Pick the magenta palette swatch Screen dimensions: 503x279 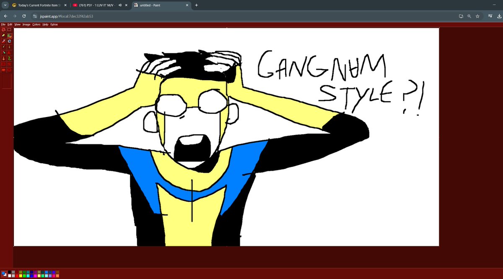click(x=35, y=276)
